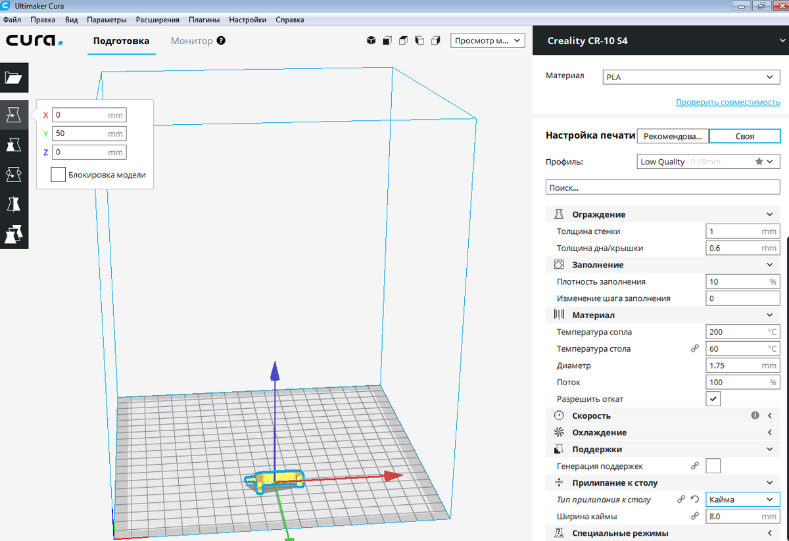Collapse the Прилипание к столу section chevron
The height and width of the screenshot is (541, 789).
(770, 483)
